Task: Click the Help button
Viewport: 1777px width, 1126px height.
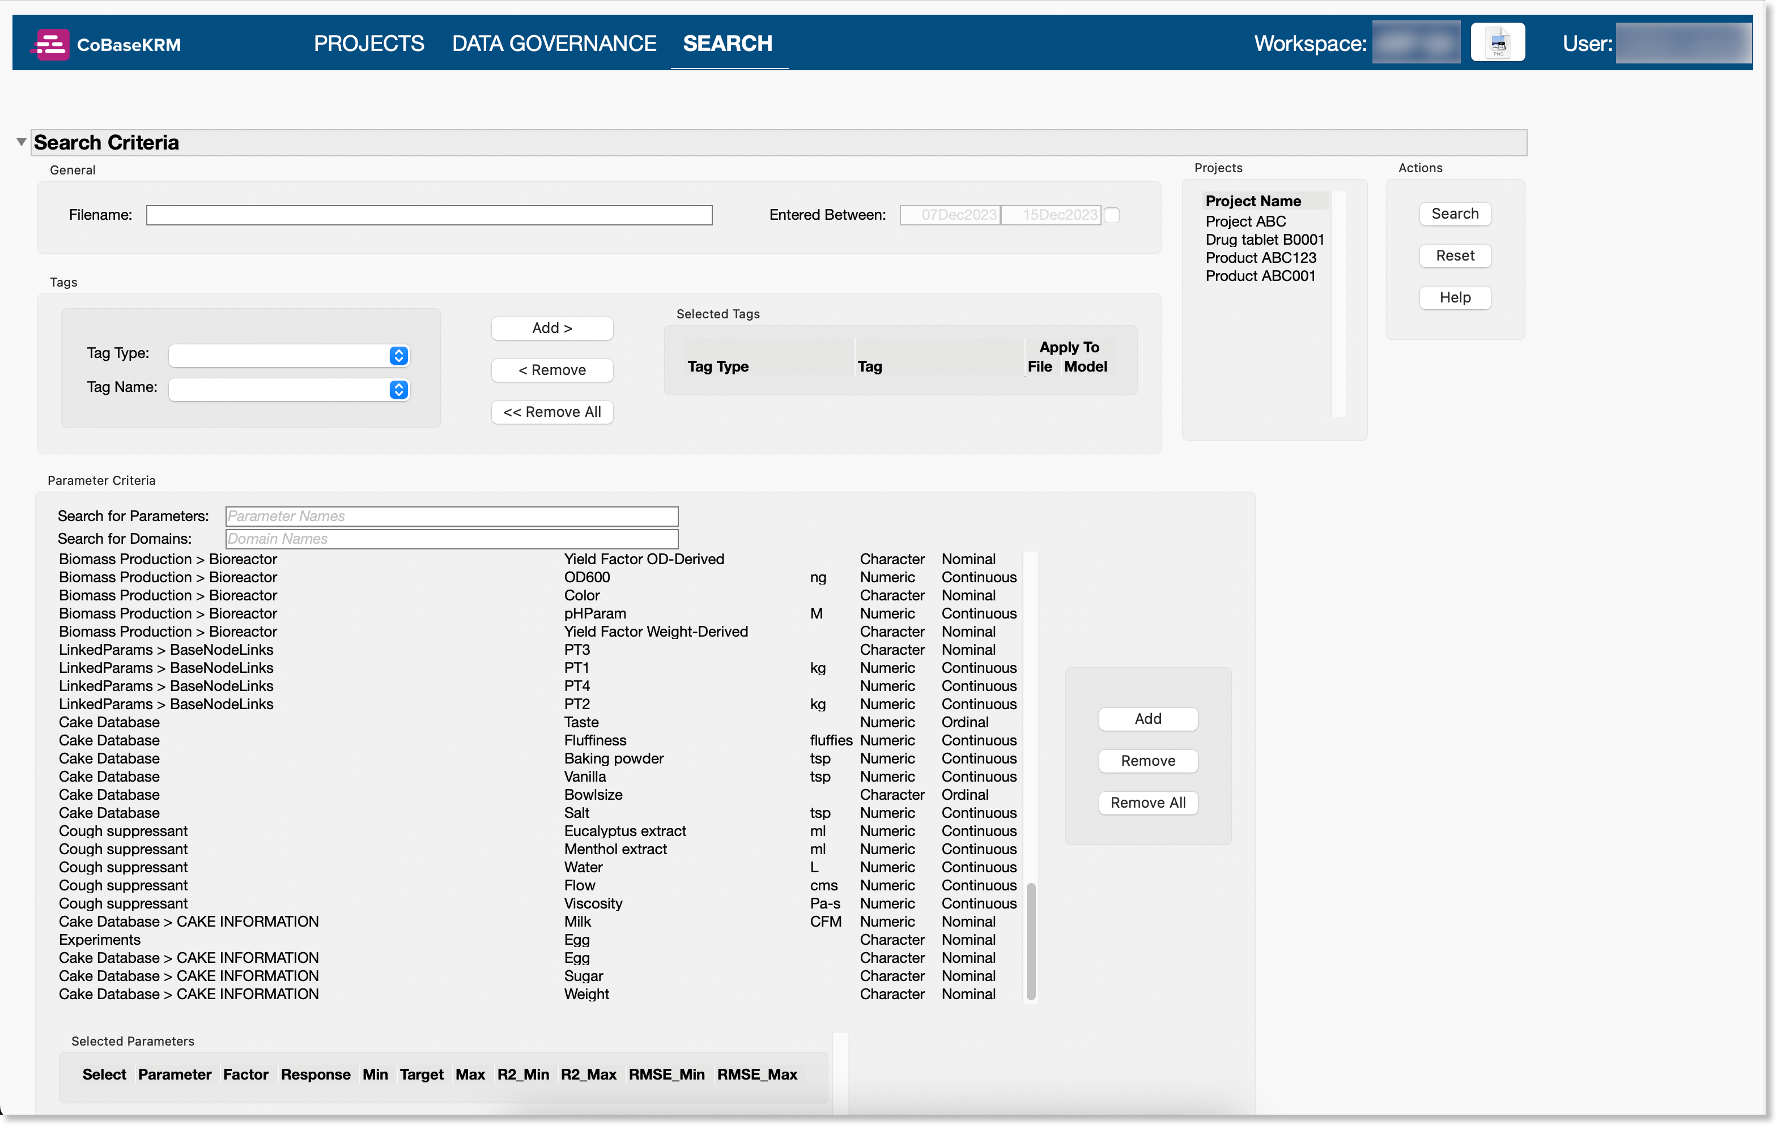Action: (1455, 297)
